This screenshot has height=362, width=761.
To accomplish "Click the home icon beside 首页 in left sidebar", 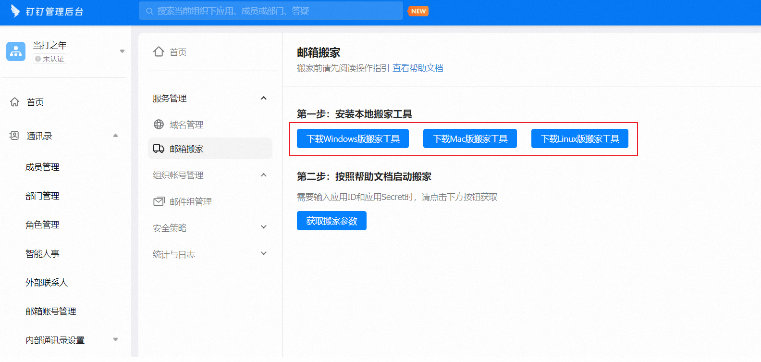I will coord(15,102).
